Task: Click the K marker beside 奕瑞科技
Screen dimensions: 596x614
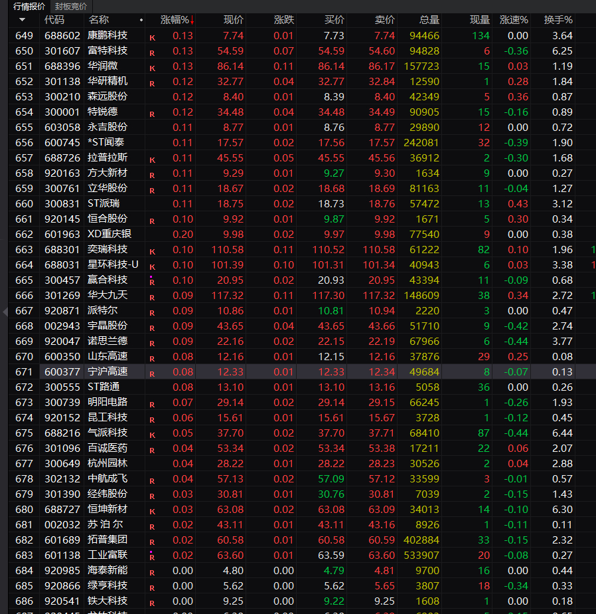Action: (x=152, y=252)
